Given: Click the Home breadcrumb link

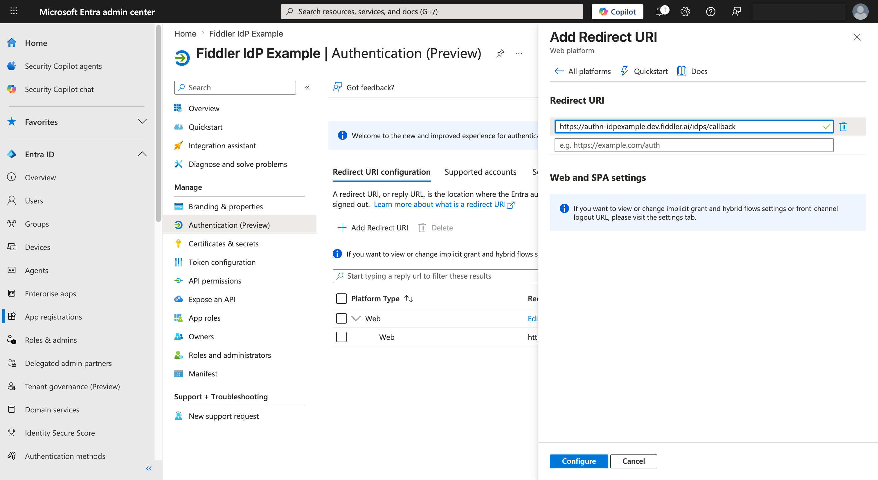Looking at the screenshot, I should [185, 34].
